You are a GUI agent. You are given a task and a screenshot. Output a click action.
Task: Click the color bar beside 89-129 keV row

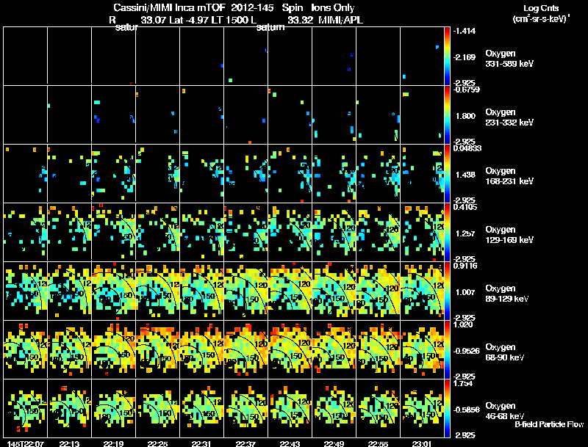pyautogui.click(x=447, y=291)
